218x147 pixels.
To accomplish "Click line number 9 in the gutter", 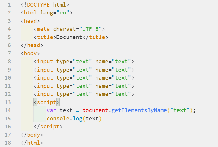I will (9, 70).
